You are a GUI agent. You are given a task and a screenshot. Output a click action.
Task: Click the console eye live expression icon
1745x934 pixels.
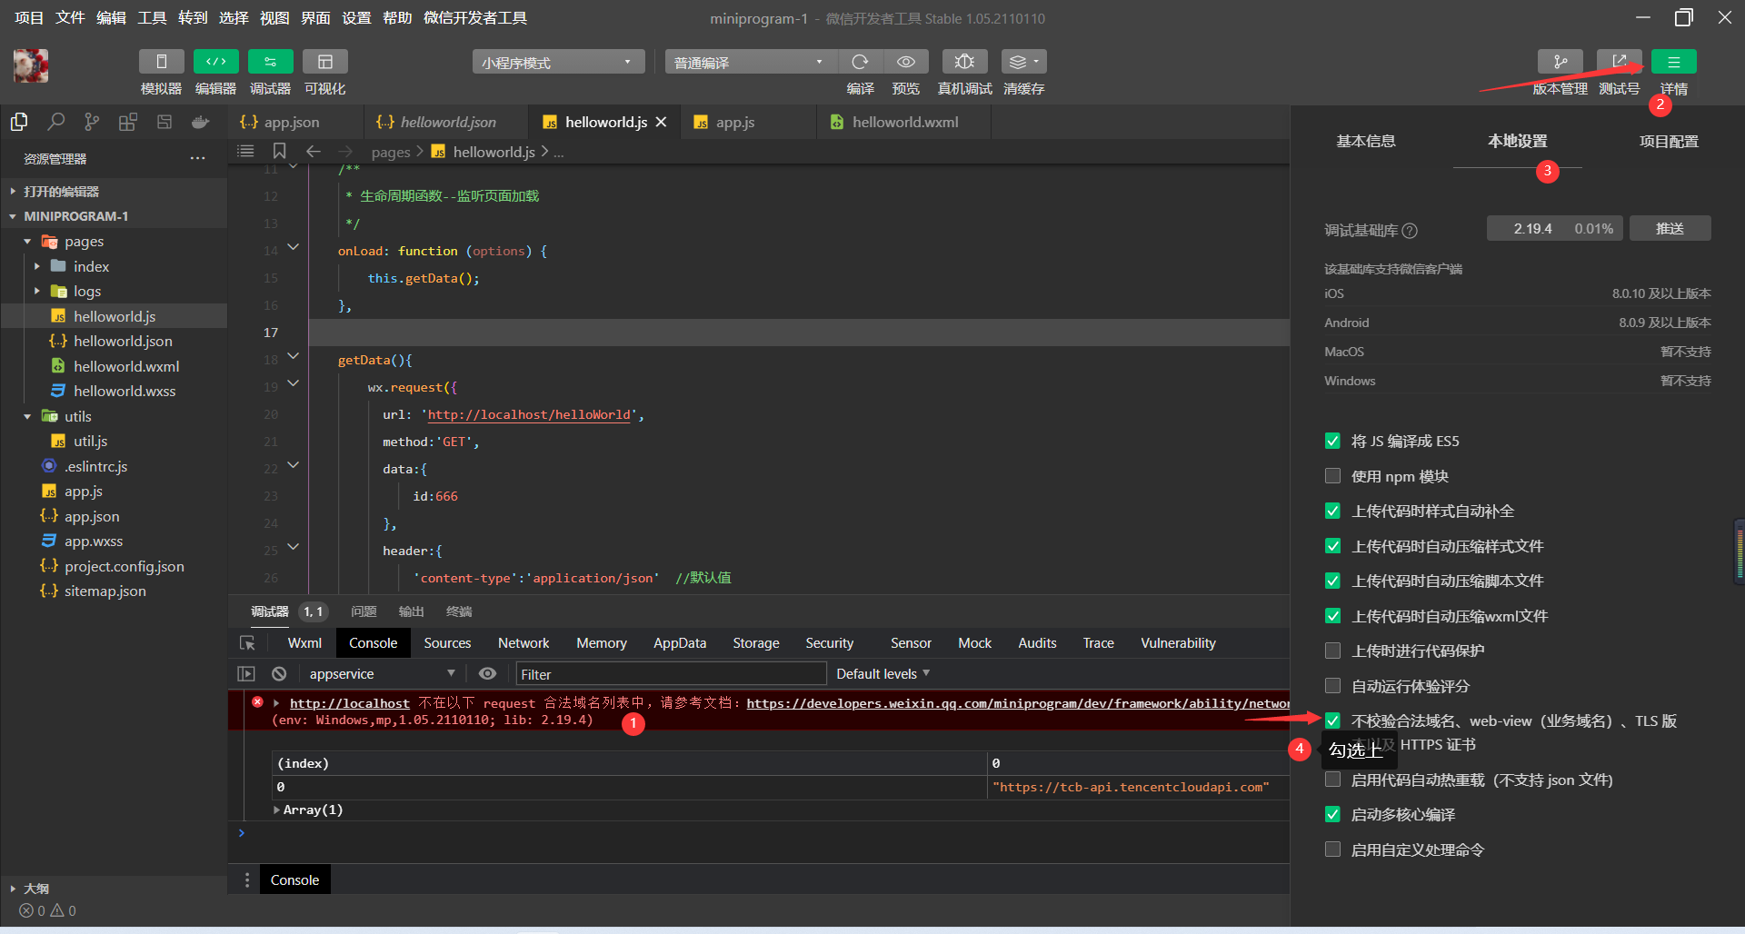(488, 673)
